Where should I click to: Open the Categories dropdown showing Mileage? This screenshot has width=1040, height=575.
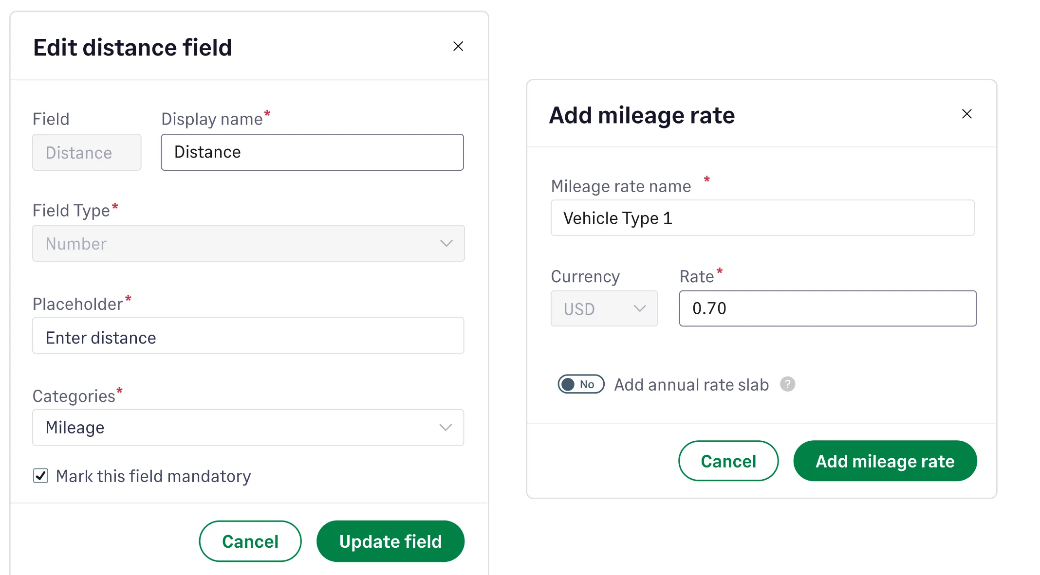[x=248, y=427]
